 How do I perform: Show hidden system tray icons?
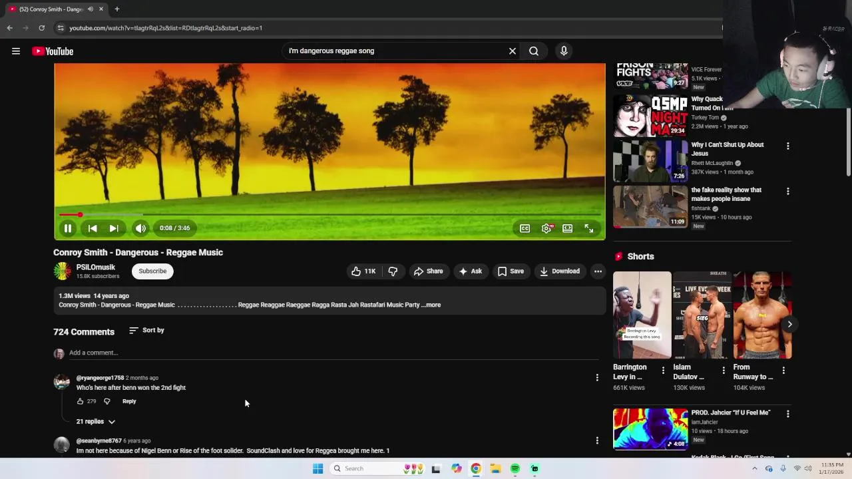pyautogui.click(x=755, y=468)
